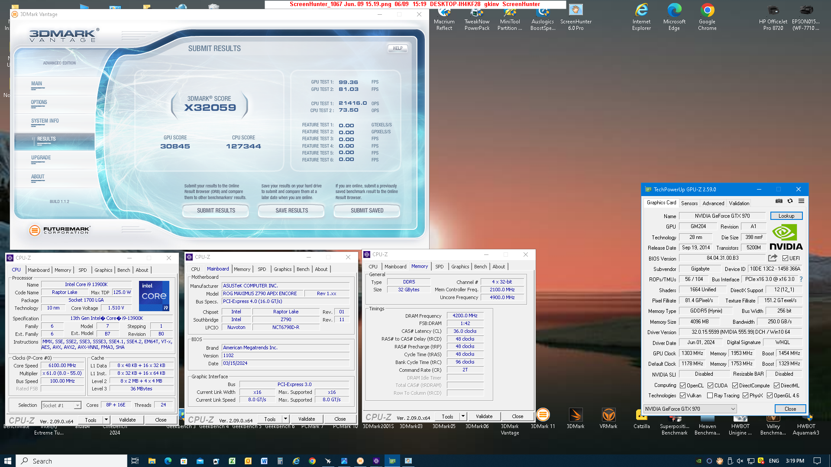The height and width of the screenshot is (467, 831).
Task: Click the NVIDIA logo in GPU-Z
Action: pos(786,237)
